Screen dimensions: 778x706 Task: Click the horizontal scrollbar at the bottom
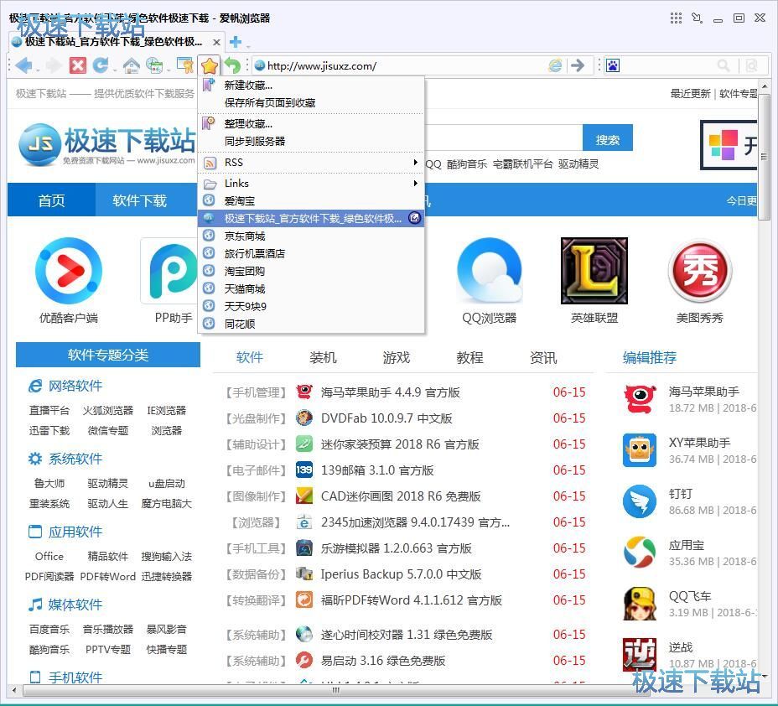click(x=336, y=690)
